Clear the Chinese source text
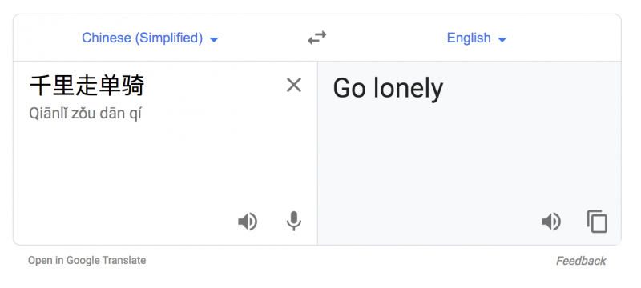 pyautogui.click(x=293, y=86)
